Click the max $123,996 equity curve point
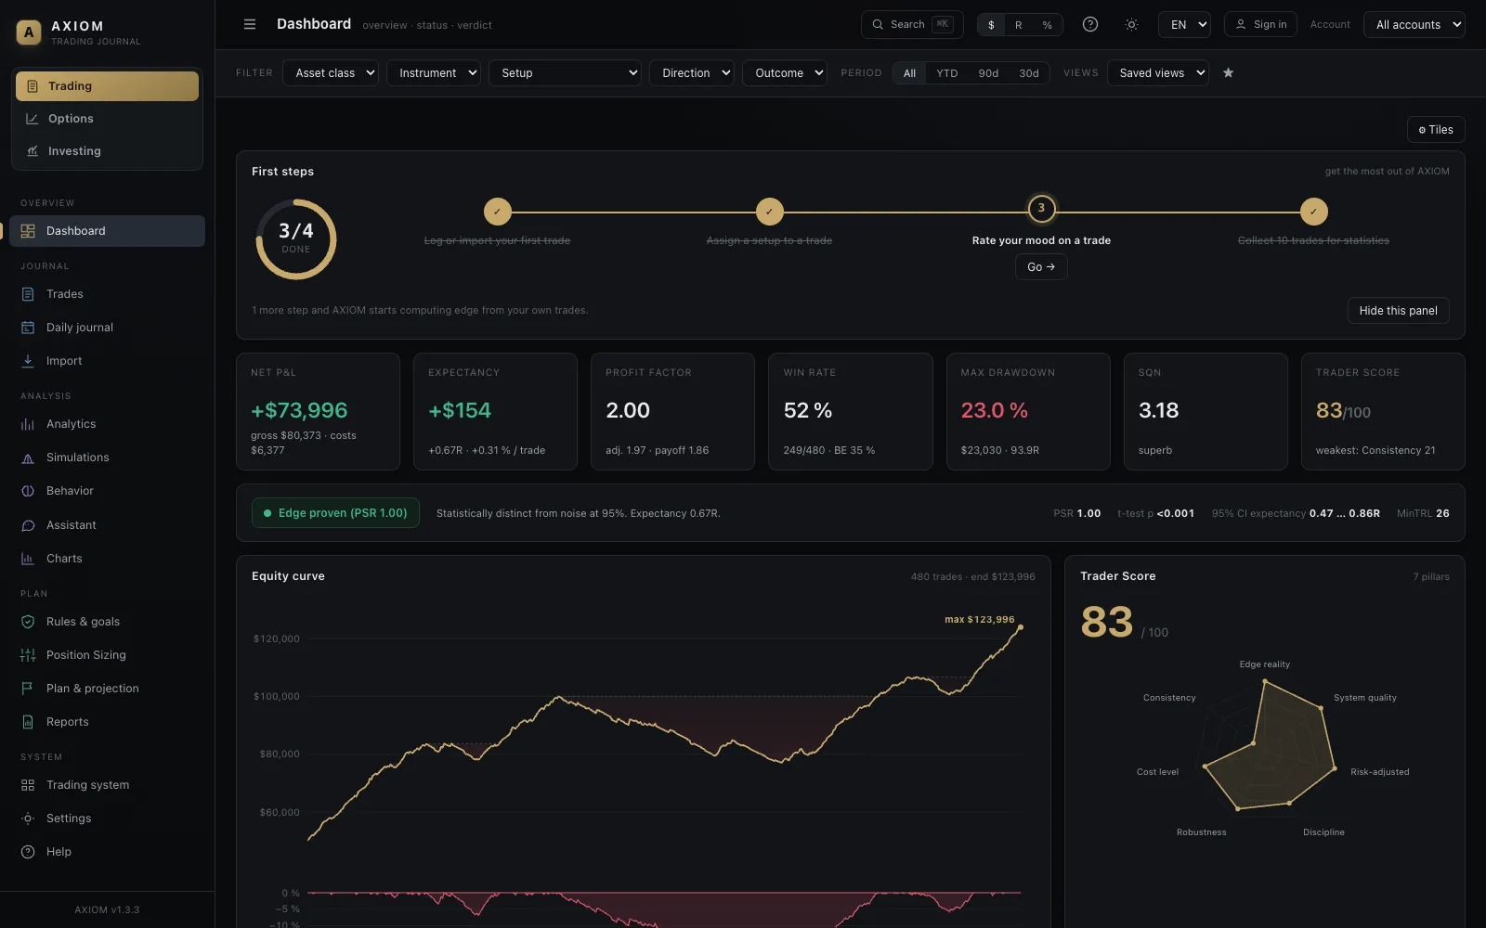Viewport: 1486px width, 928px height. [x=1021, y=628]
